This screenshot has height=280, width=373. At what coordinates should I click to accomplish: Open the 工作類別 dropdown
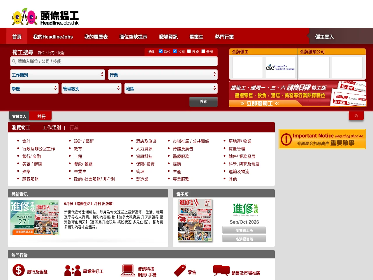[58, 75]
